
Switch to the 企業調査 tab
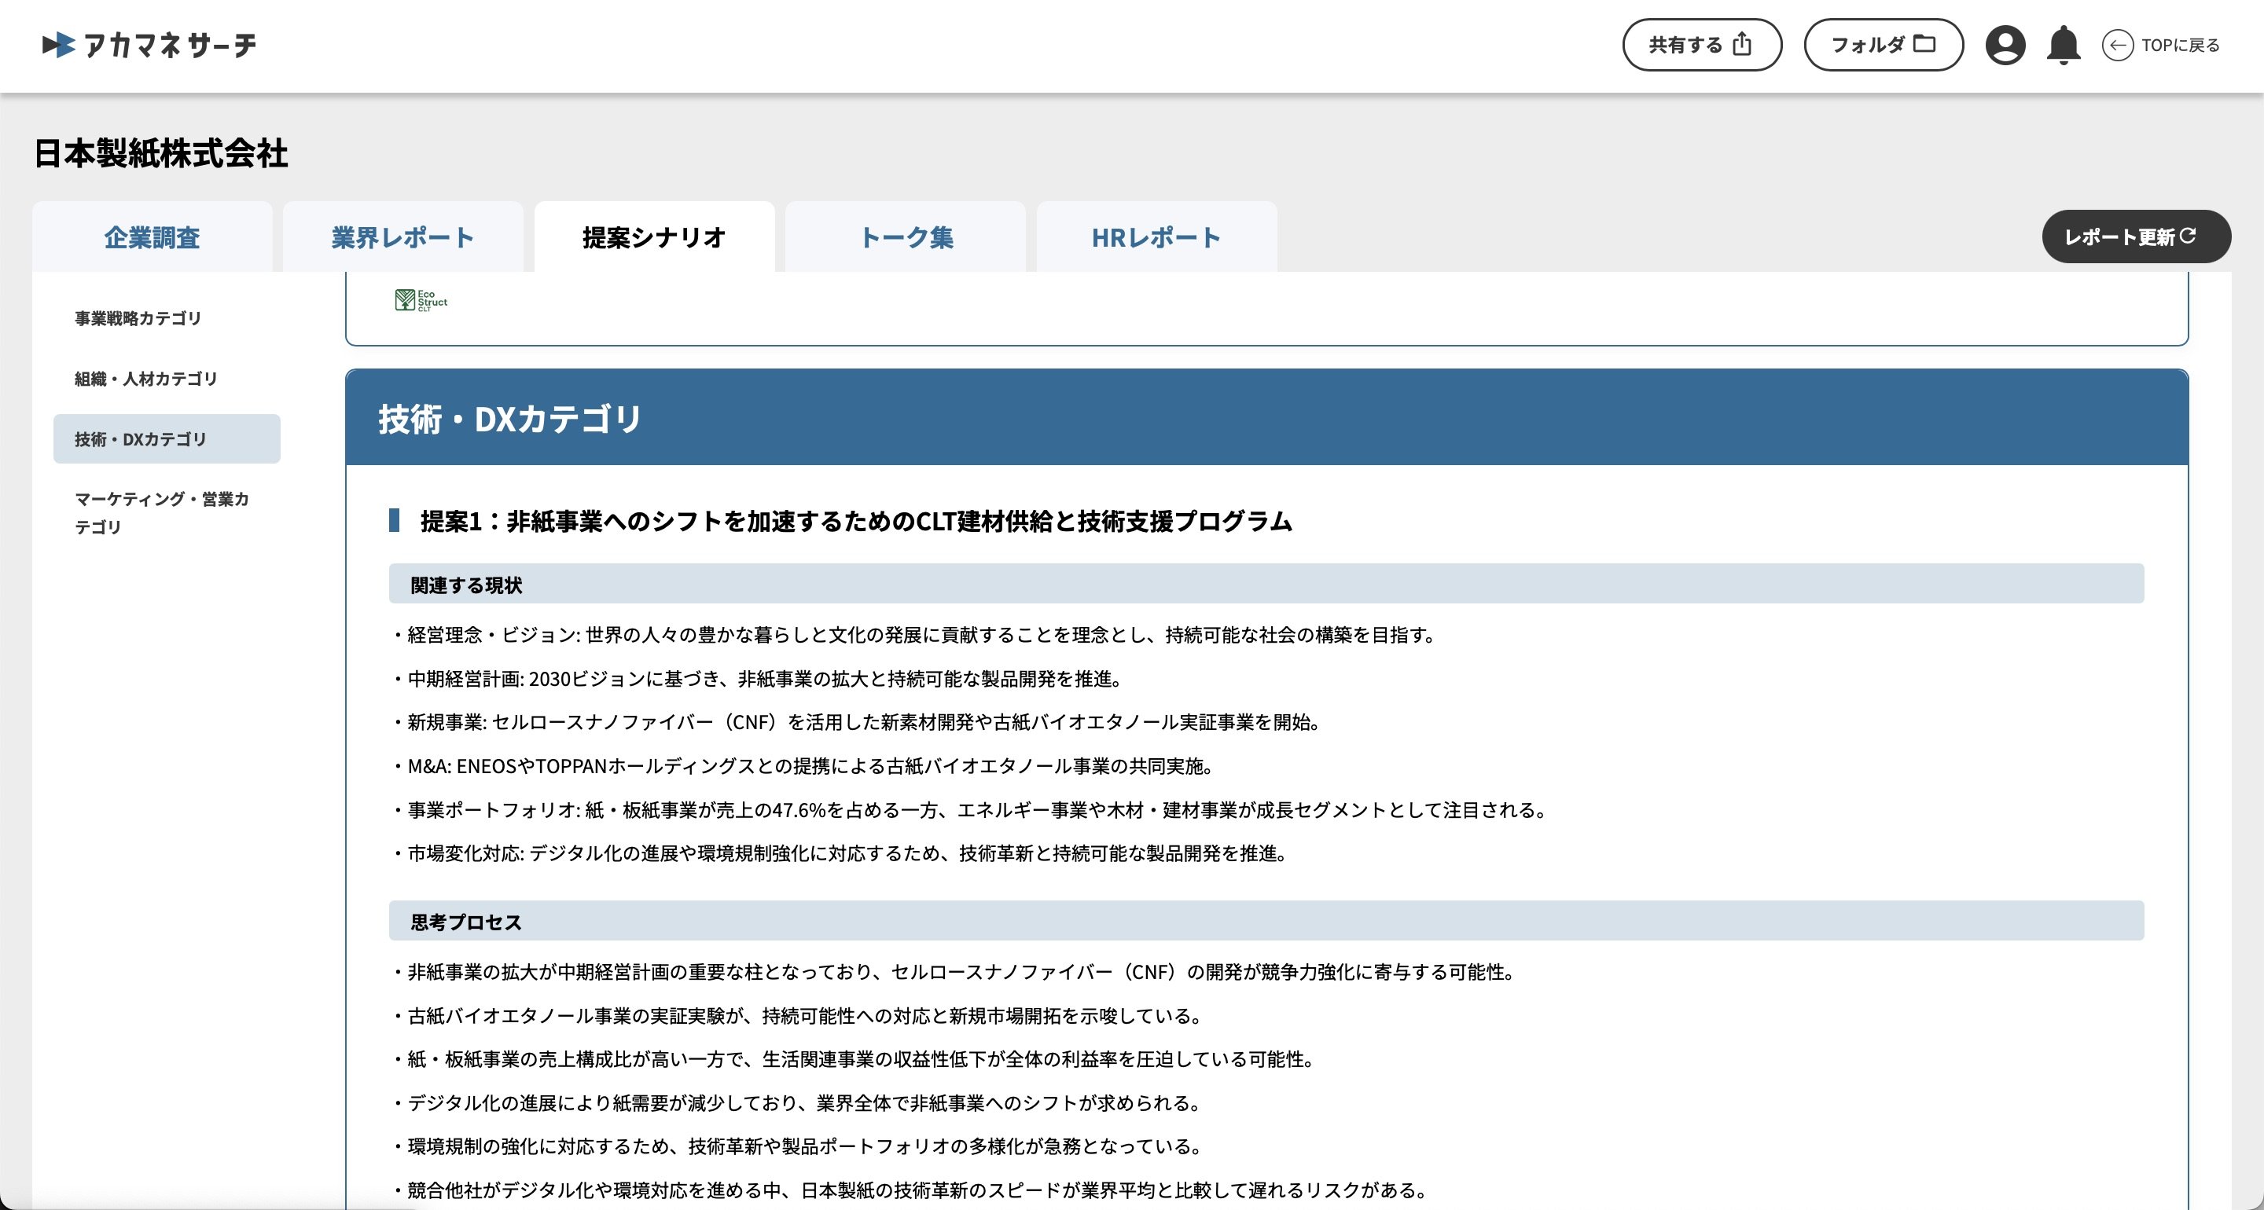(x=152, y=237)
